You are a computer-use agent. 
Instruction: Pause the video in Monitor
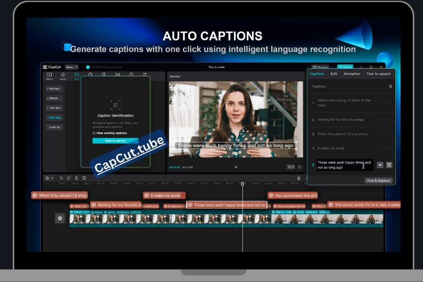tap(236, 167)
